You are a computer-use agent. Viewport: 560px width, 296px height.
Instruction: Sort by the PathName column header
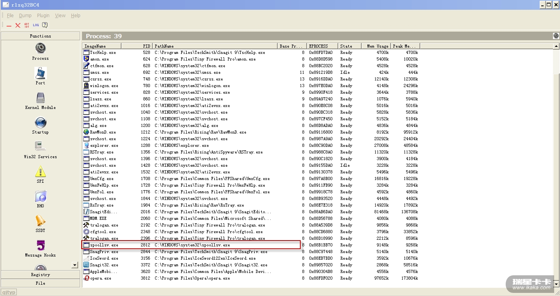[x=215, y=46]
